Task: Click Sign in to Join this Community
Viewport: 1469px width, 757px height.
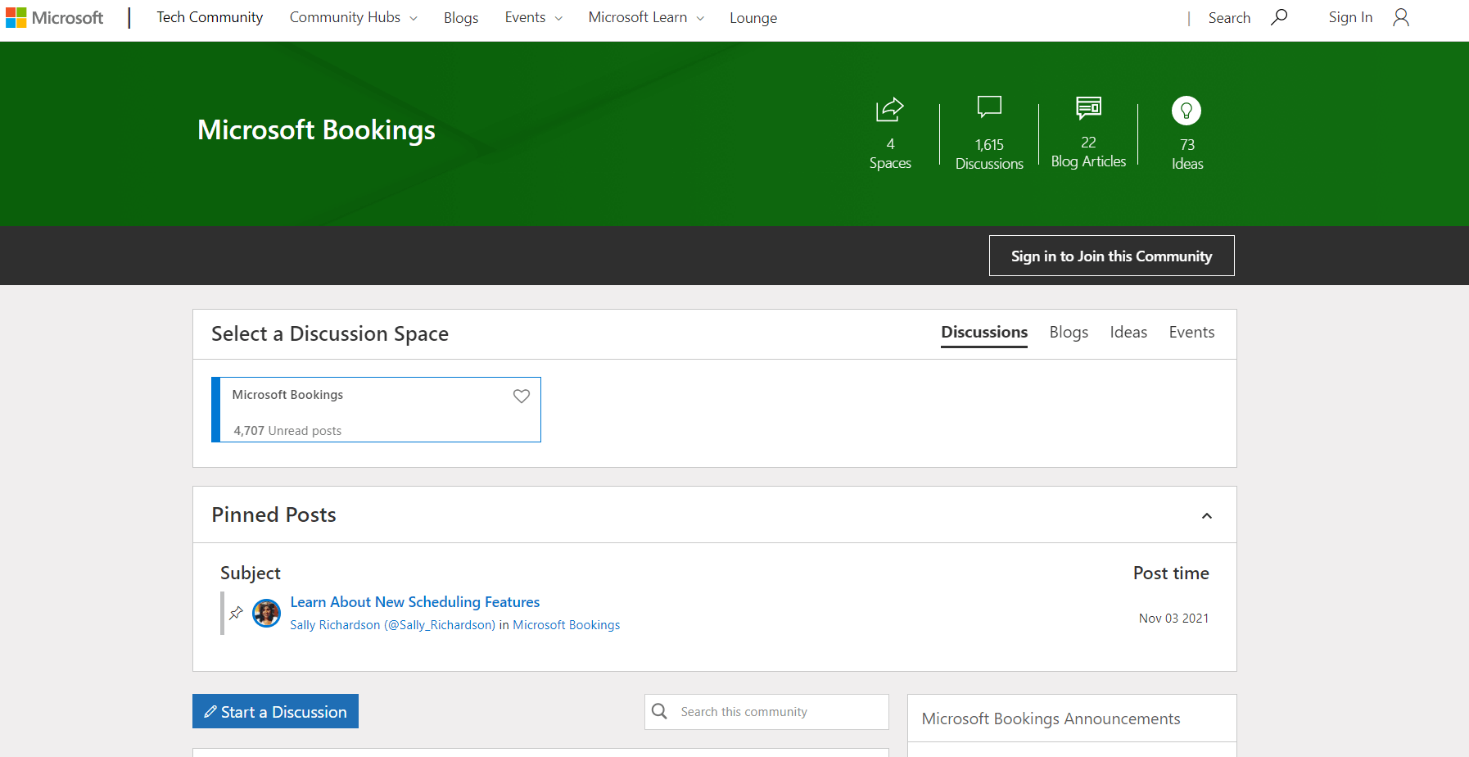Action: coord(1111,256)
